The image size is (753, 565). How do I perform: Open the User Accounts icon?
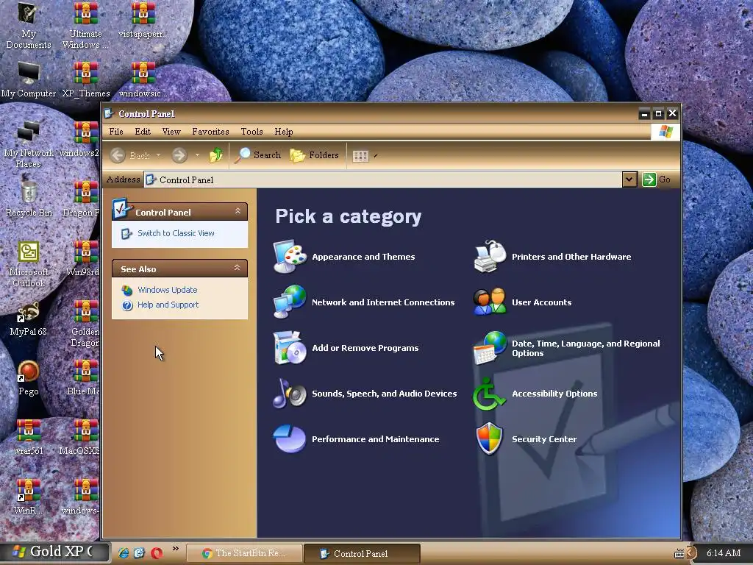[x=490, y=302]
